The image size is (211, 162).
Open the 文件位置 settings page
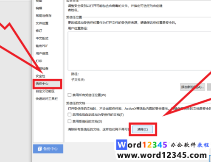point(42,23)
